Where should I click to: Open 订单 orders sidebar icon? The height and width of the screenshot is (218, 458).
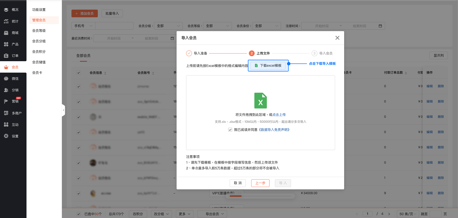(6, 56)
